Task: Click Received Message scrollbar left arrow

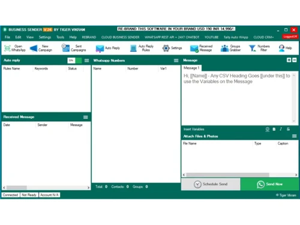Action: (4, 188)
